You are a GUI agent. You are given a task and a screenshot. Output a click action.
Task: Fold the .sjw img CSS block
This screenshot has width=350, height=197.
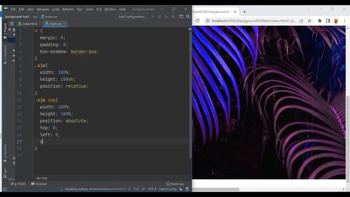[33, 100]
